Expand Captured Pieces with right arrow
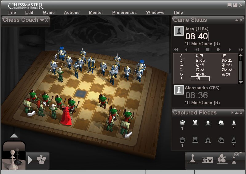Screen dimensions: 246x174 (x=232, y=113)
